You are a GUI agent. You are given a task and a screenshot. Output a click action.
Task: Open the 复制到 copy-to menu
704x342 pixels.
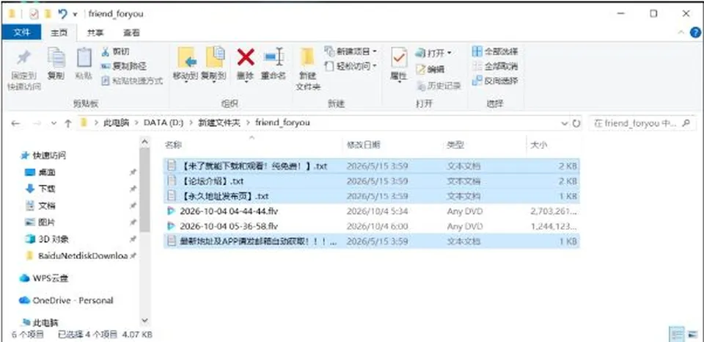(x=213, y=65)
